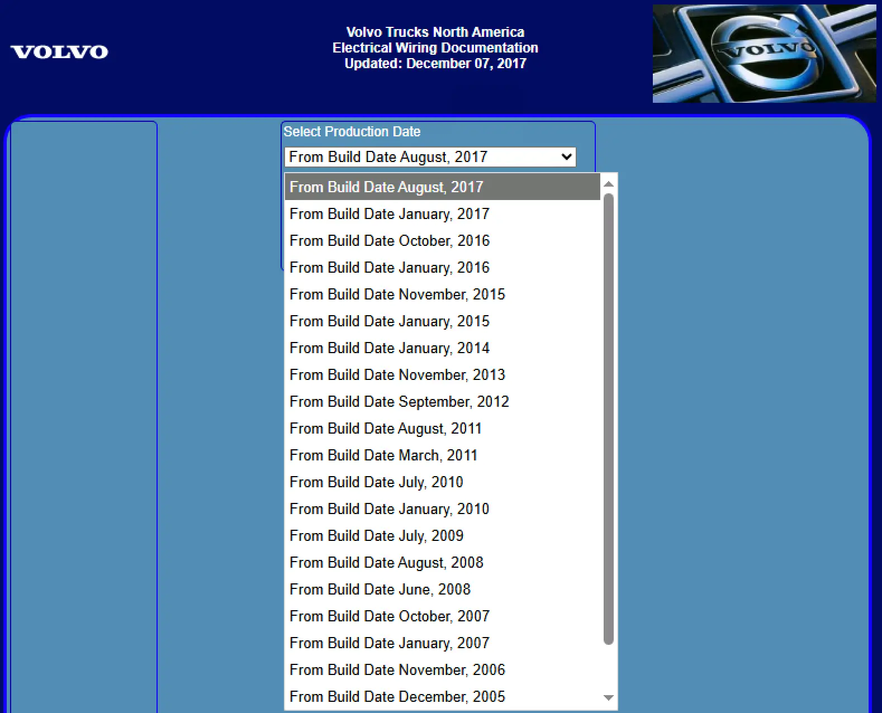Choose From Build Date March, 2011
Screen dimensions: 882x713
click(x=442, y=455)
